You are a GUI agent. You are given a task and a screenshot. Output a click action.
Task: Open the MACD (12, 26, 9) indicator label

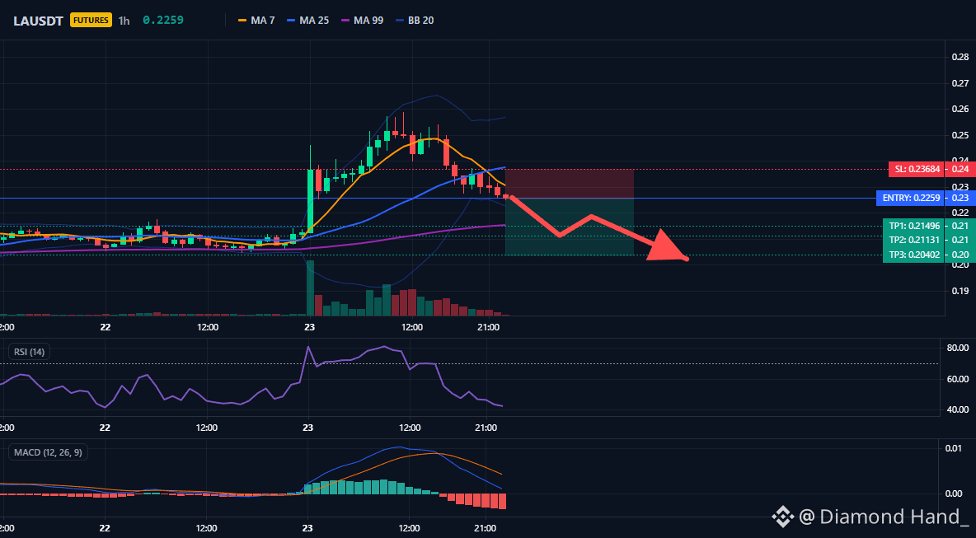(x=47, y=452)
